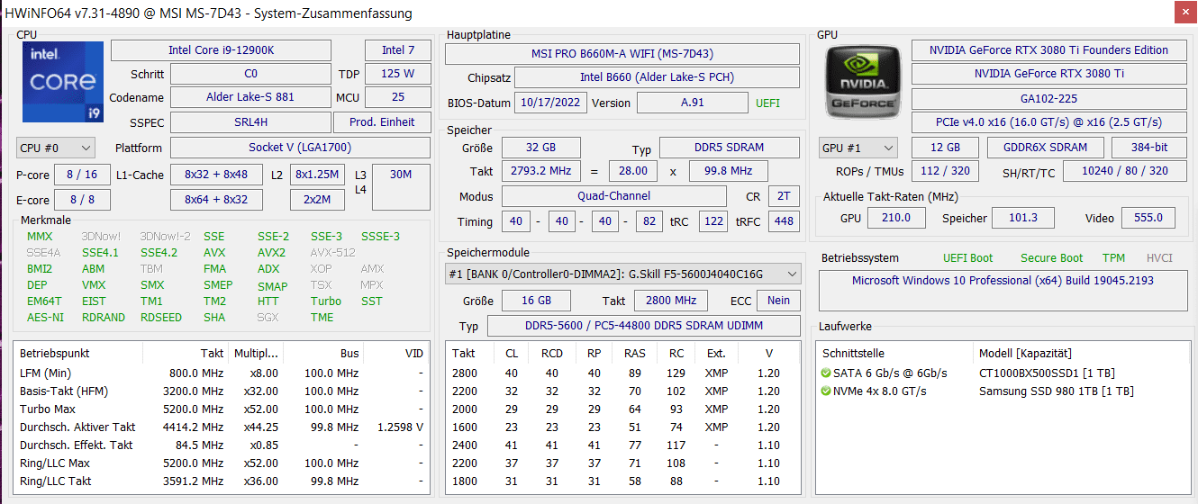Click the AVX2 feature label
Viewport: 1198px width, 504px height.
click(271, 253)
